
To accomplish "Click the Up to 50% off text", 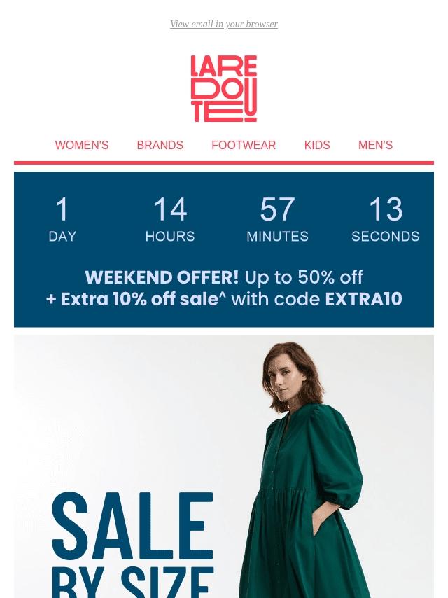I will click(x=304, y=277).
